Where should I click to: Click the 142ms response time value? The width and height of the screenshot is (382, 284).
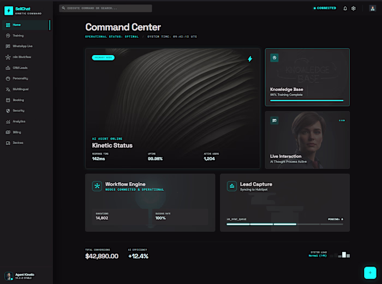[98, 159]
